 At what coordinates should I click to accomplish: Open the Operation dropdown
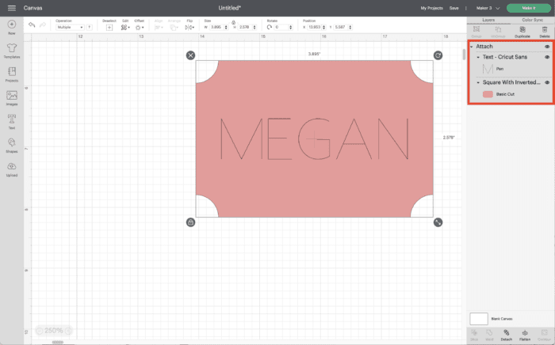[x=70, y=27]
